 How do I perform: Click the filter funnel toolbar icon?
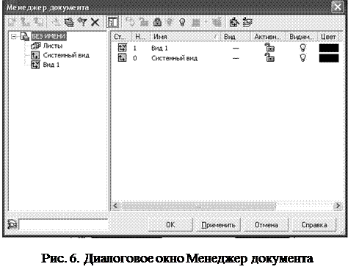point(82,22)
